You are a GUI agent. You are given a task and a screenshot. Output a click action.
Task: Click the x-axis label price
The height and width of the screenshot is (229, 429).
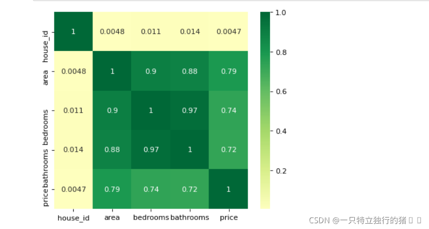tap(229, 218)
